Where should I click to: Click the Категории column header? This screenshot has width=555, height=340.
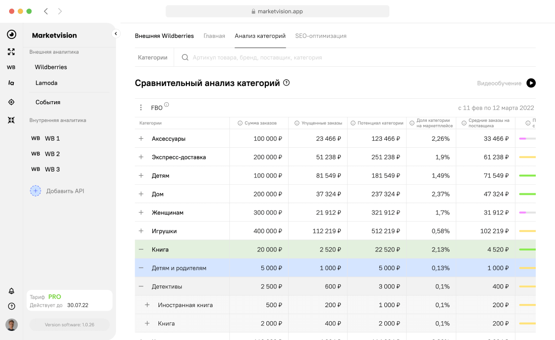[x=150, y=123]
